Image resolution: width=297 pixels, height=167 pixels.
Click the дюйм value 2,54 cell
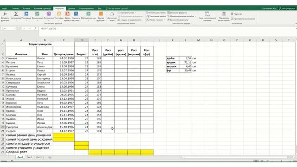coord(186,58)
